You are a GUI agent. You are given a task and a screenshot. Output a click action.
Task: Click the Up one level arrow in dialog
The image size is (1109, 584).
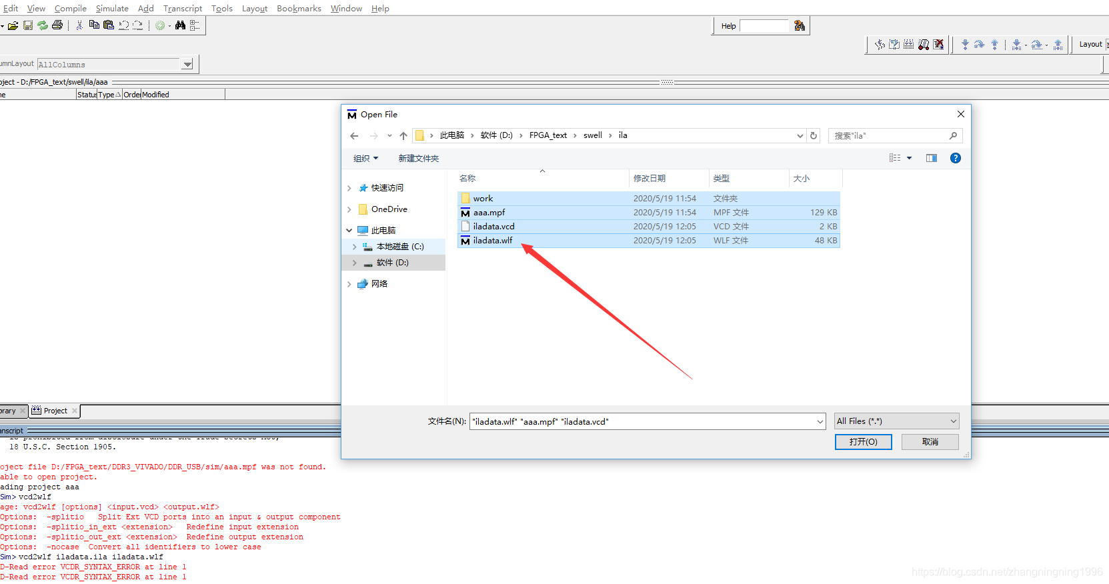pyautogui.click(x=403, y=136)
